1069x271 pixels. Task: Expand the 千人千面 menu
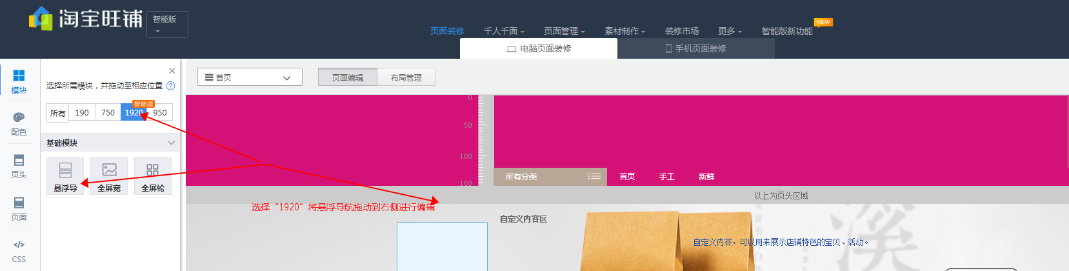[x=504, y=31]
